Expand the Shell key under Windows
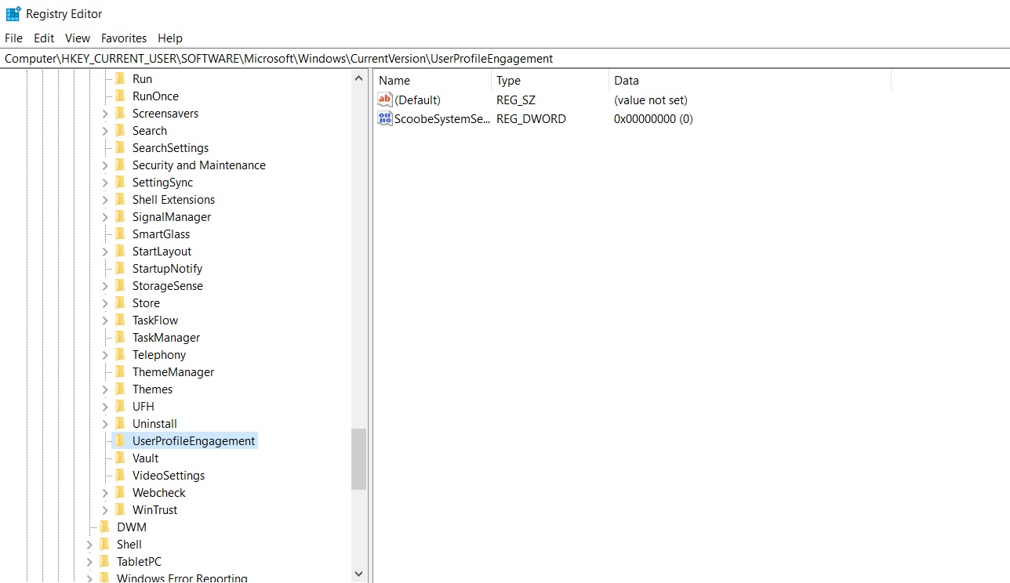 89,545
